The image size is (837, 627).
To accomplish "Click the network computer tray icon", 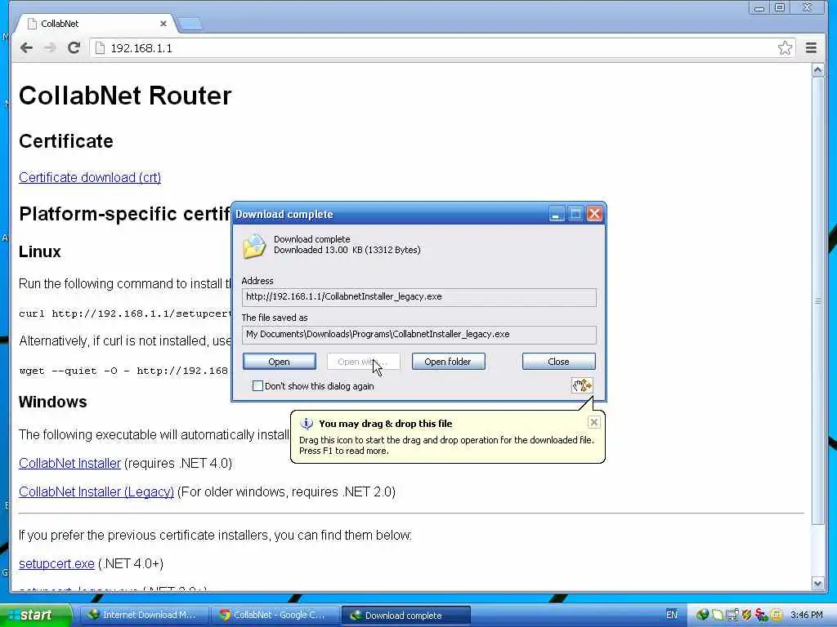I will [732, 615].
